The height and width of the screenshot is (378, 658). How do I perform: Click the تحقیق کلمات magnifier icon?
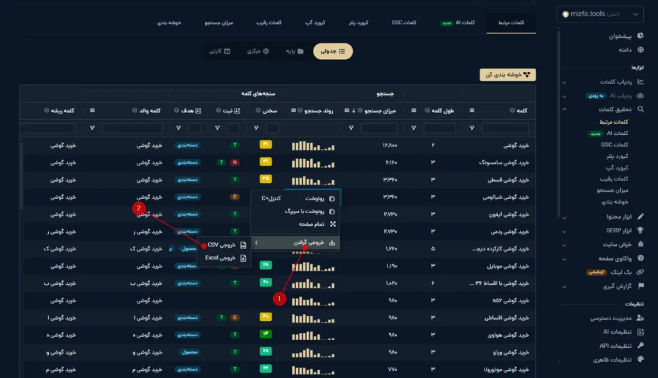tap(641, 109)
